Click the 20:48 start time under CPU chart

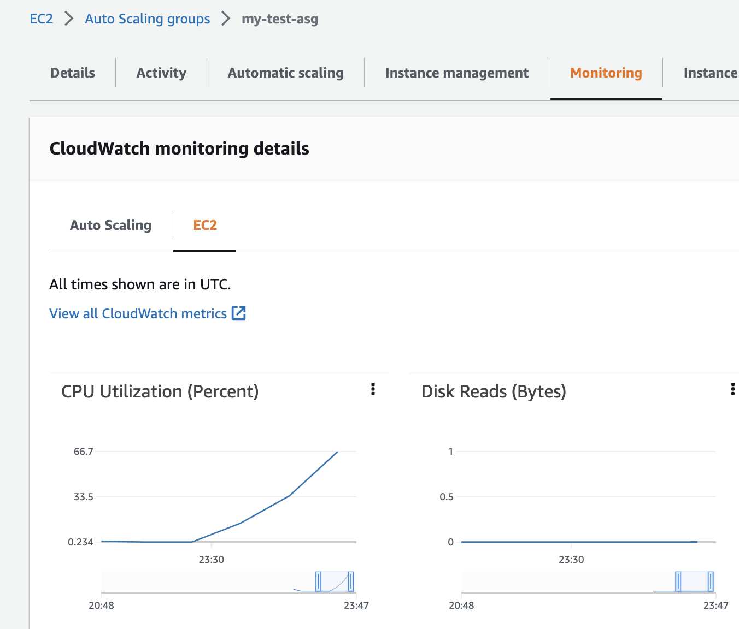pos(102,606)
